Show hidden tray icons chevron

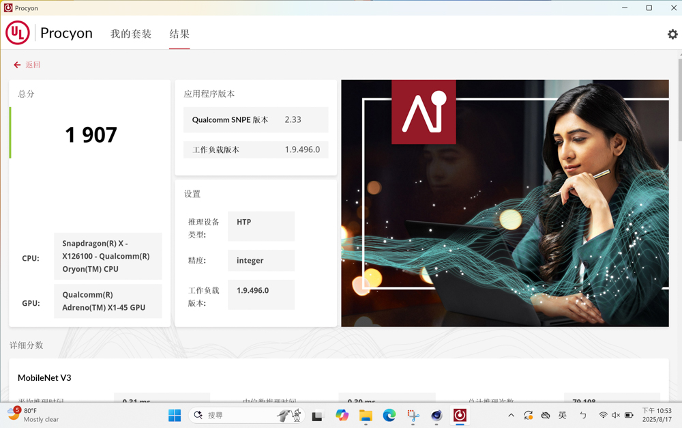click(511, 416)
